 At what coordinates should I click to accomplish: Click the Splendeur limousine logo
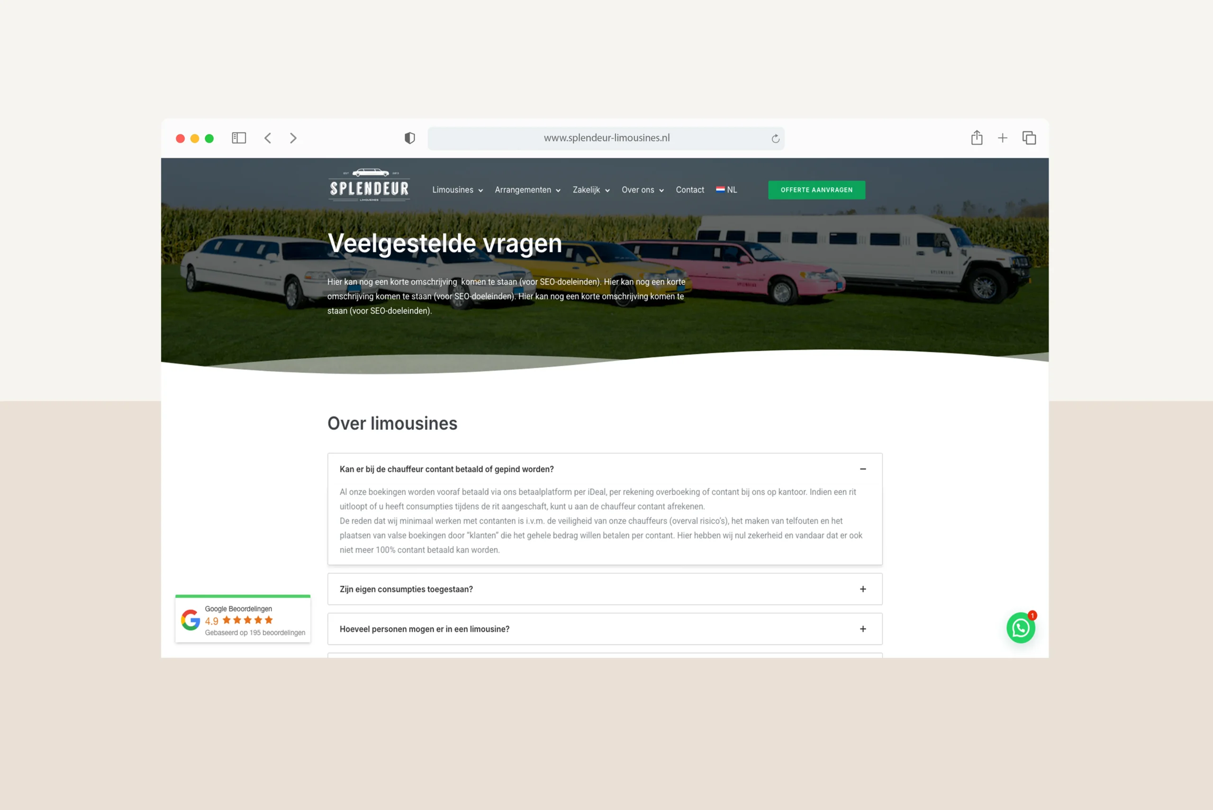tap(369, 185)
